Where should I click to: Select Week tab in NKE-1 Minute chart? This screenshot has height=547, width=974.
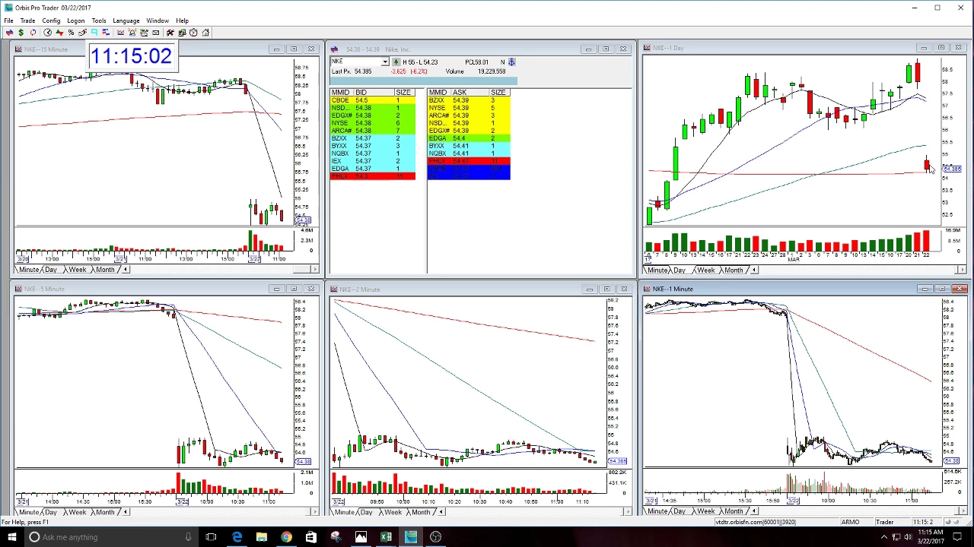click(705, 511)
